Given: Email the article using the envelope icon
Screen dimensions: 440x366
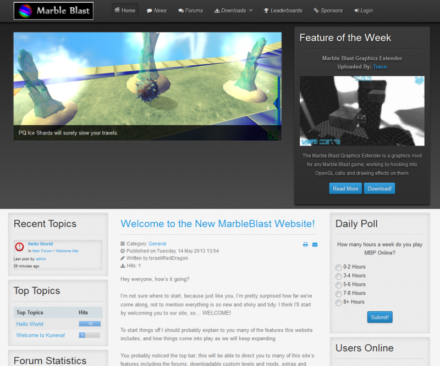Looking at the screenshot, I should point(315,245).
